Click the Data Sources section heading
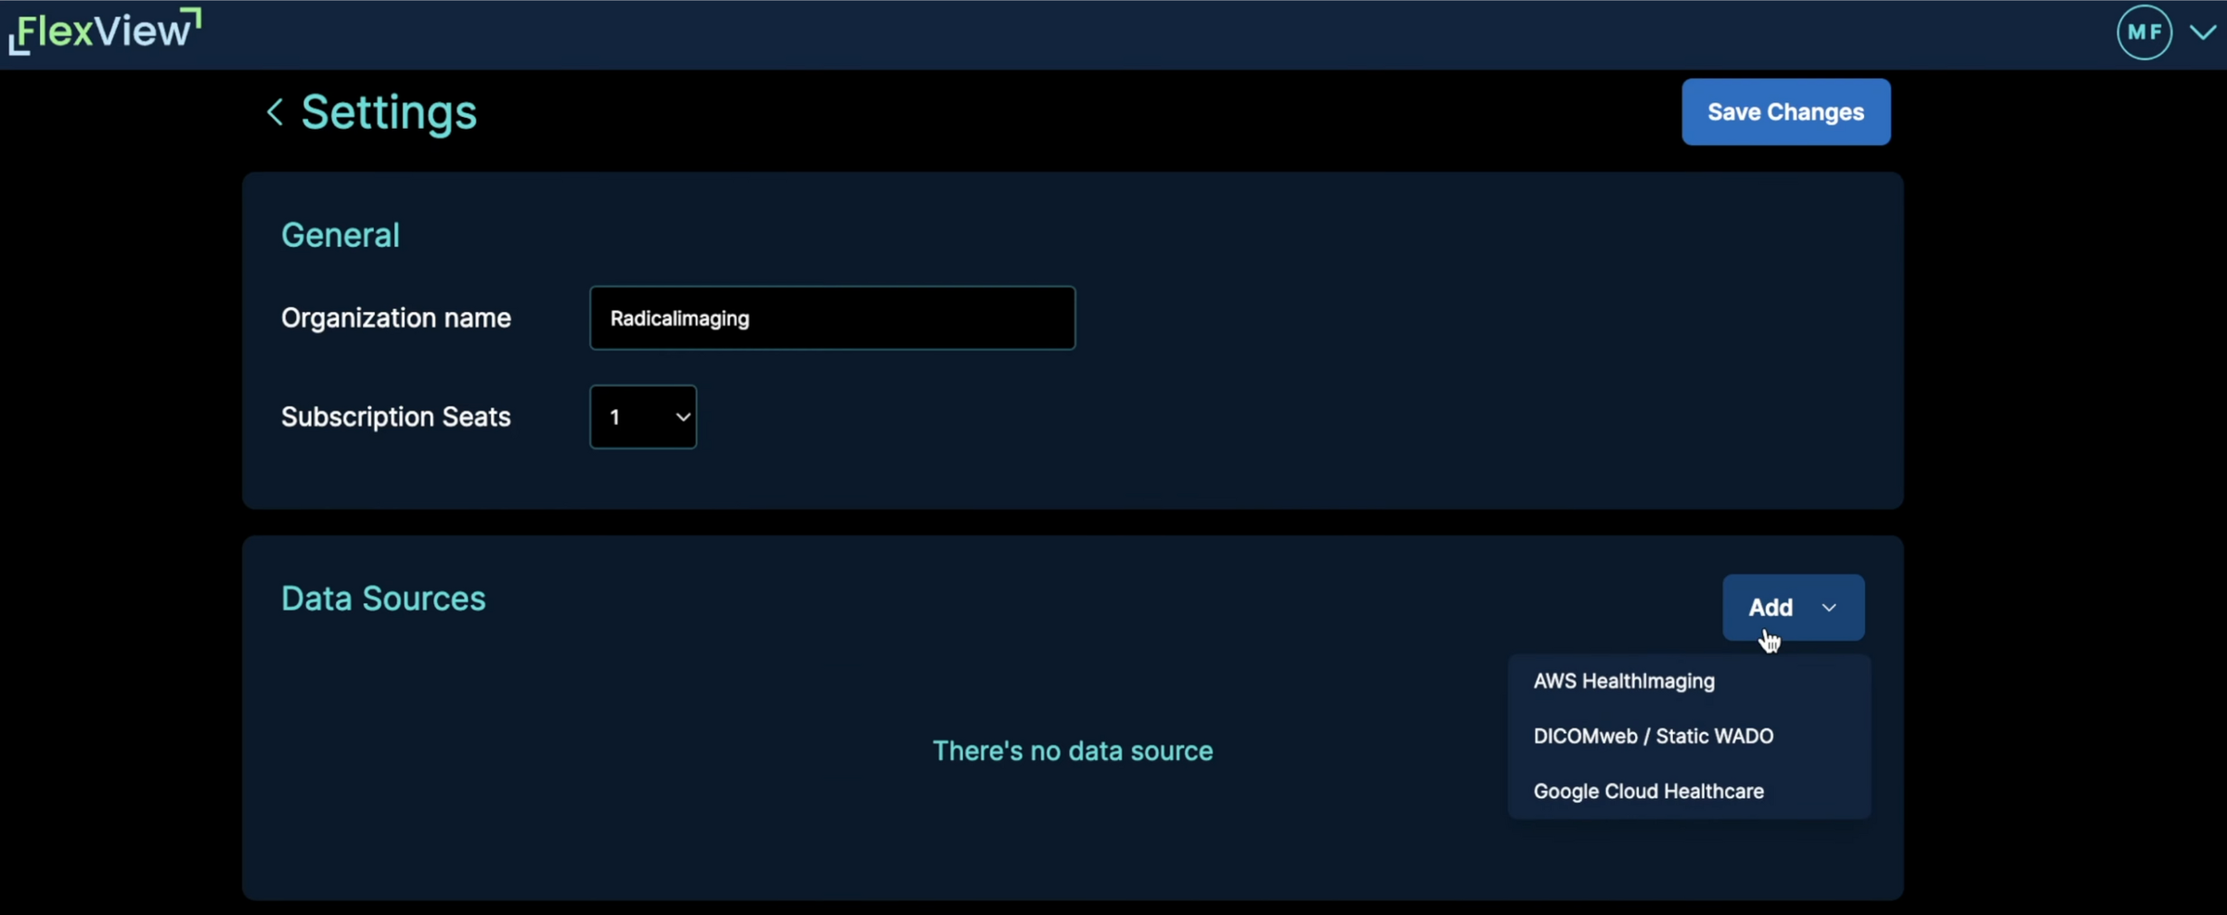 383,599
